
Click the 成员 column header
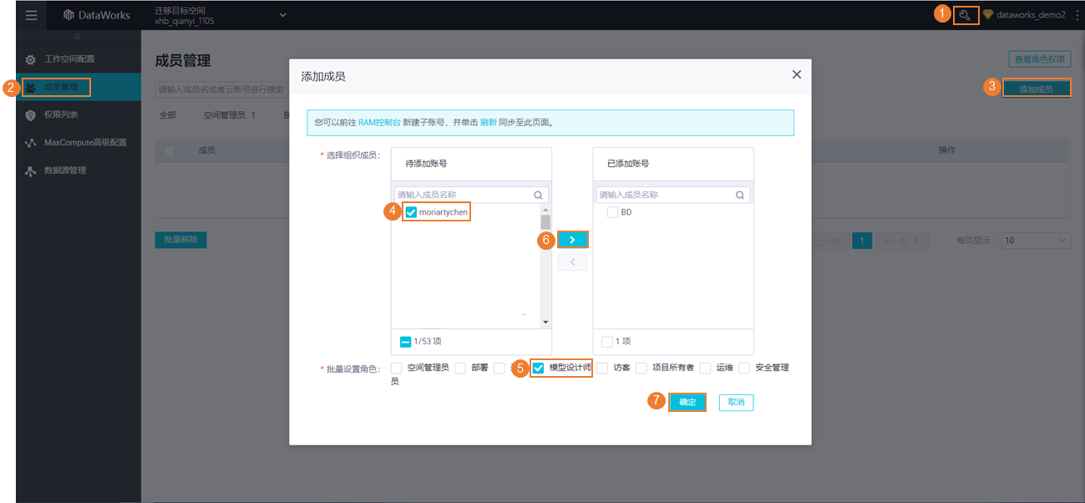point(206,150)
